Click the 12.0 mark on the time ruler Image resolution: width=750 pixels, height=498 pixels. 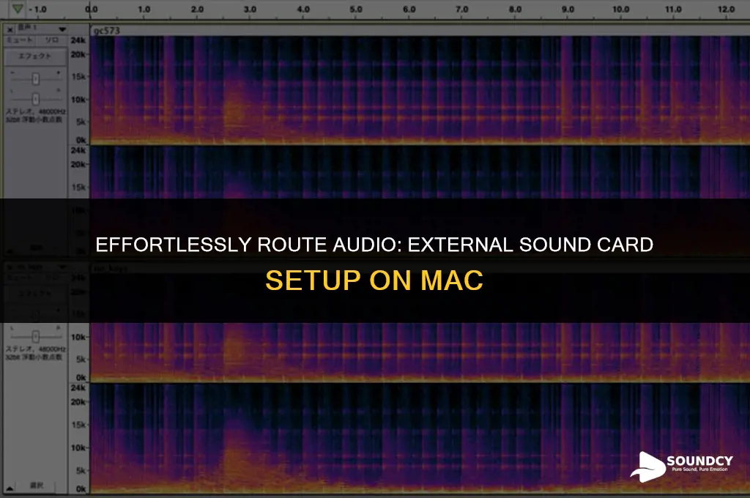point(726,9)
